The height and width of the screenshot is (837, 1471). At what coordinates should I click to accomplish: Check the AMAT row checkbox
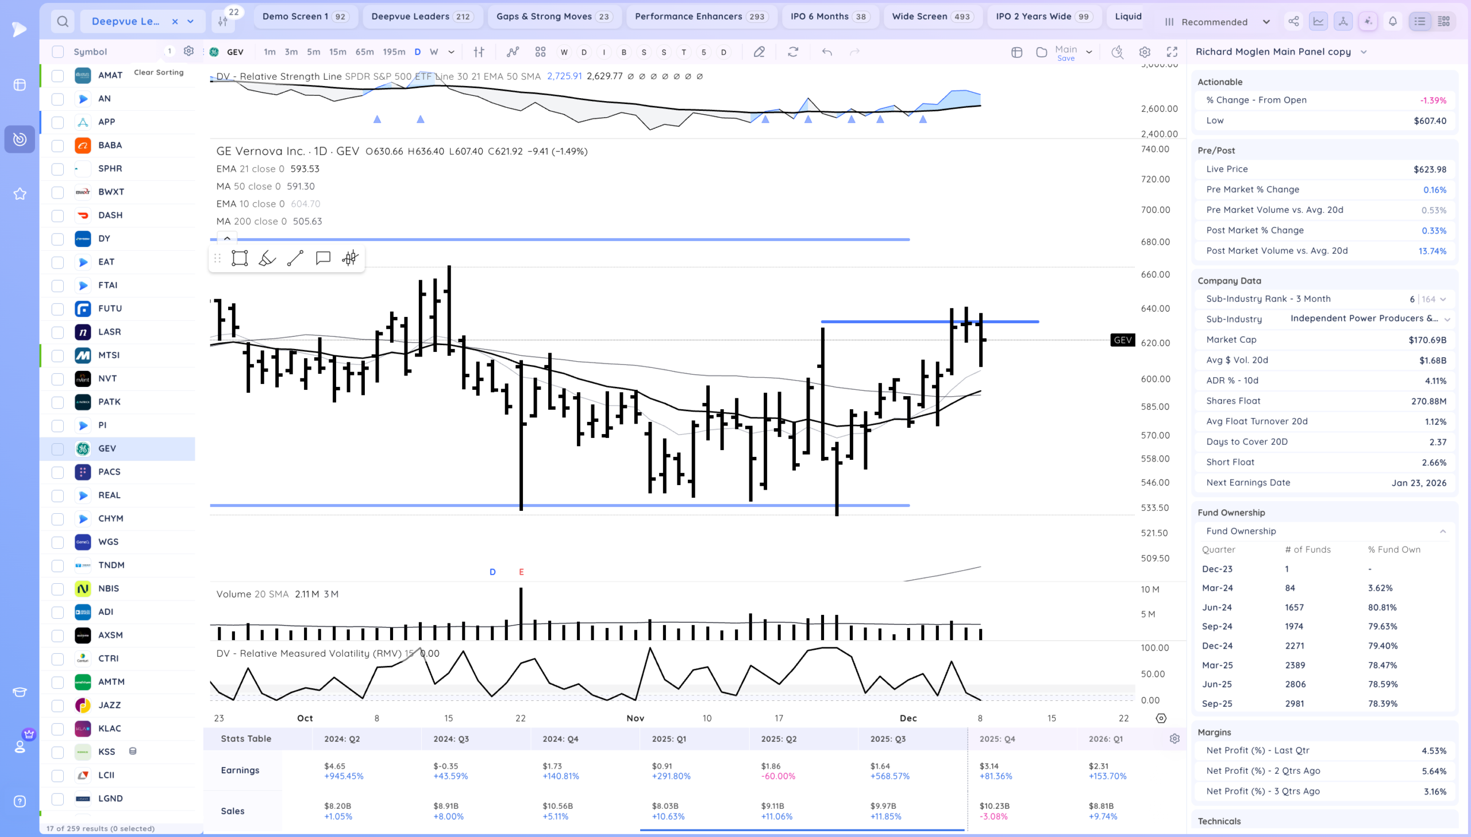(x=57, y=75)
